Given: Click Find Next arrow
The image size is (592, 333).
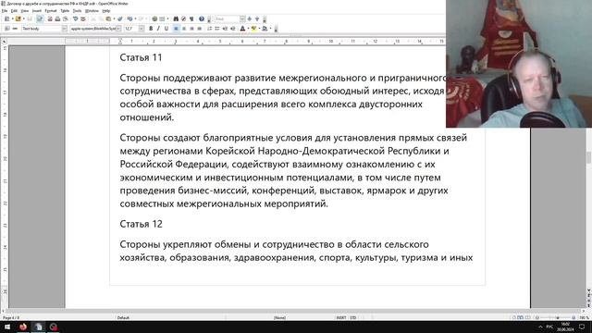Looking at the screenshot, I should click(x=250, y=18).
